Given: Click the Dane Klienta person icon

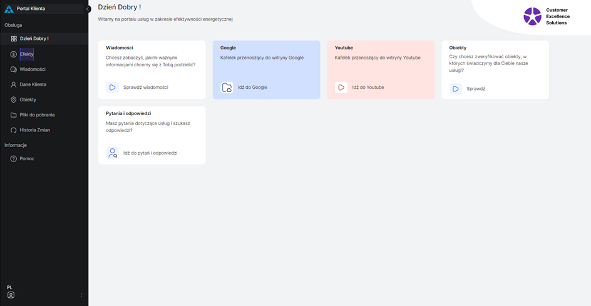Looking at the screenshot, I should coord(14,84).
